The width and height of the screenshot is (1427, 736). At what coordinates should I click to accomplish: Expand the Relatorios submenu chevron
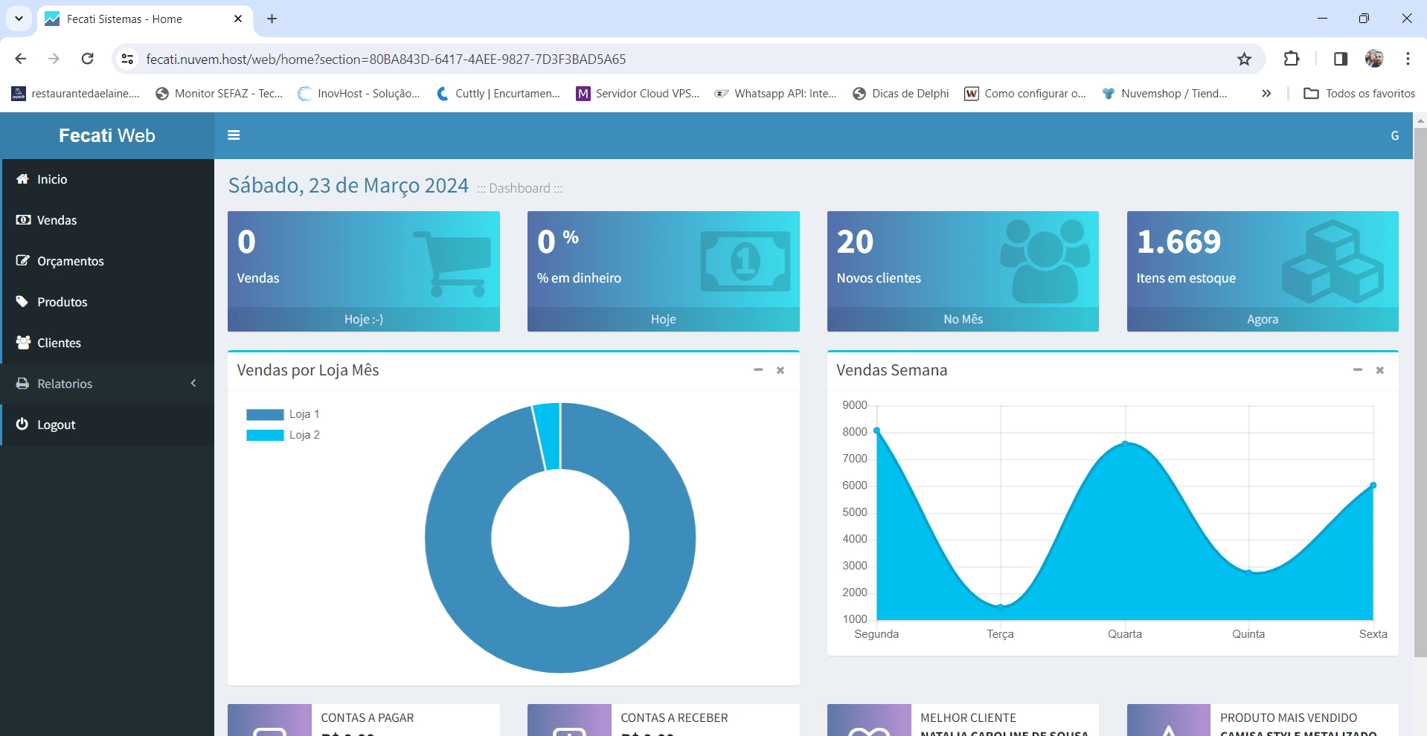point(193,384)
